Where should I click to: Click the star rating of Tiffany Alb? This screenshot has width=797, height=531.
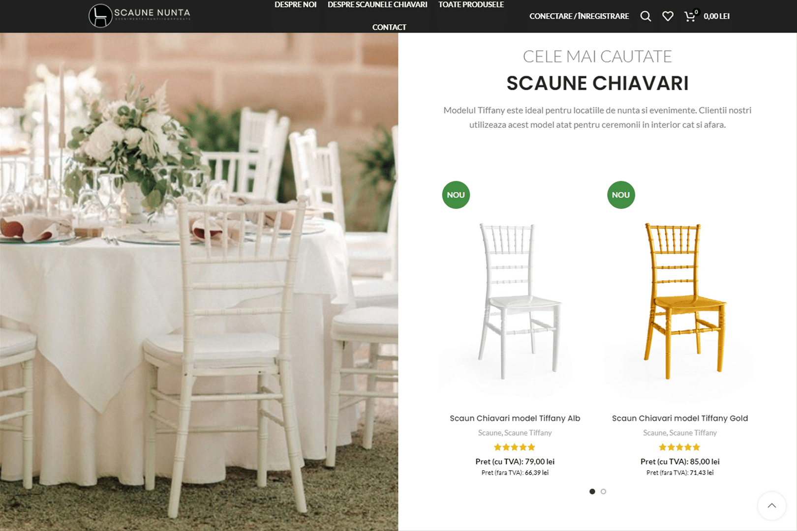point(515,447)
